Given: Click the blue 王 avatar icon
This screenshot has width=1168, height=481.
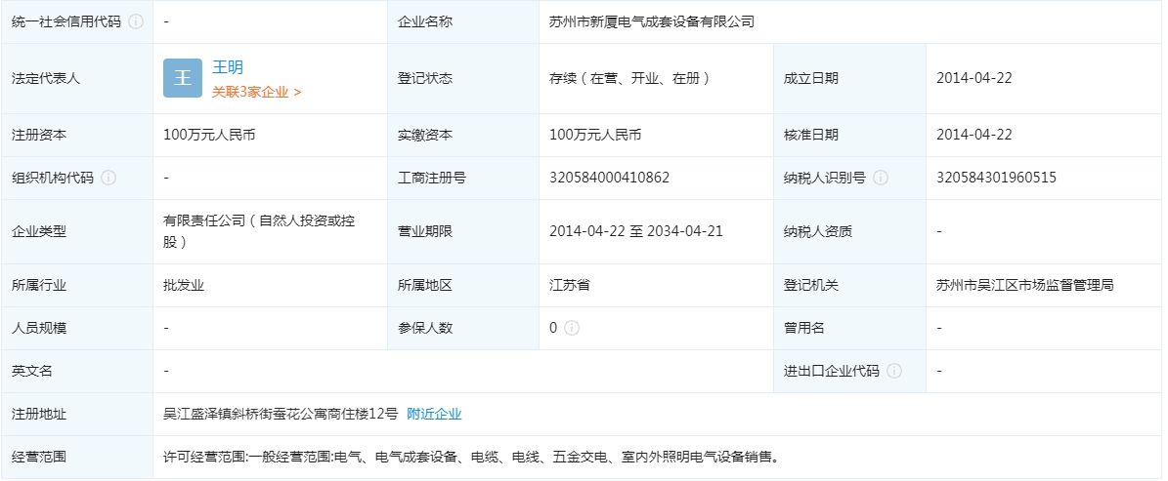Looking at the screenshot, I should (x=183, y=78).
